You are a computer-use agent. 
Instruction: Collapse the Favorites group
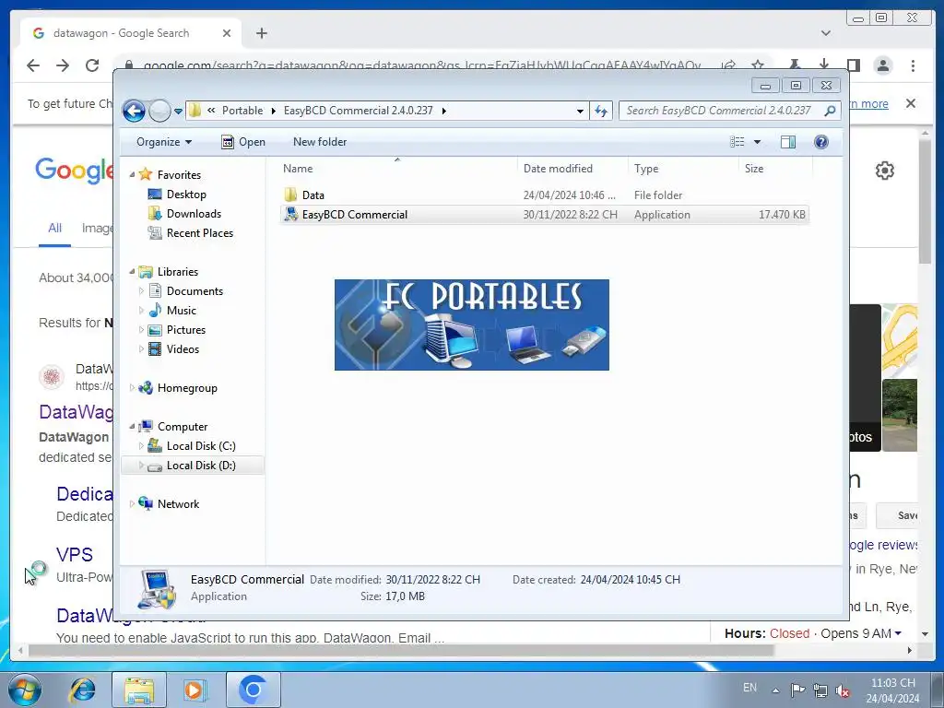(x=132, y=174)
